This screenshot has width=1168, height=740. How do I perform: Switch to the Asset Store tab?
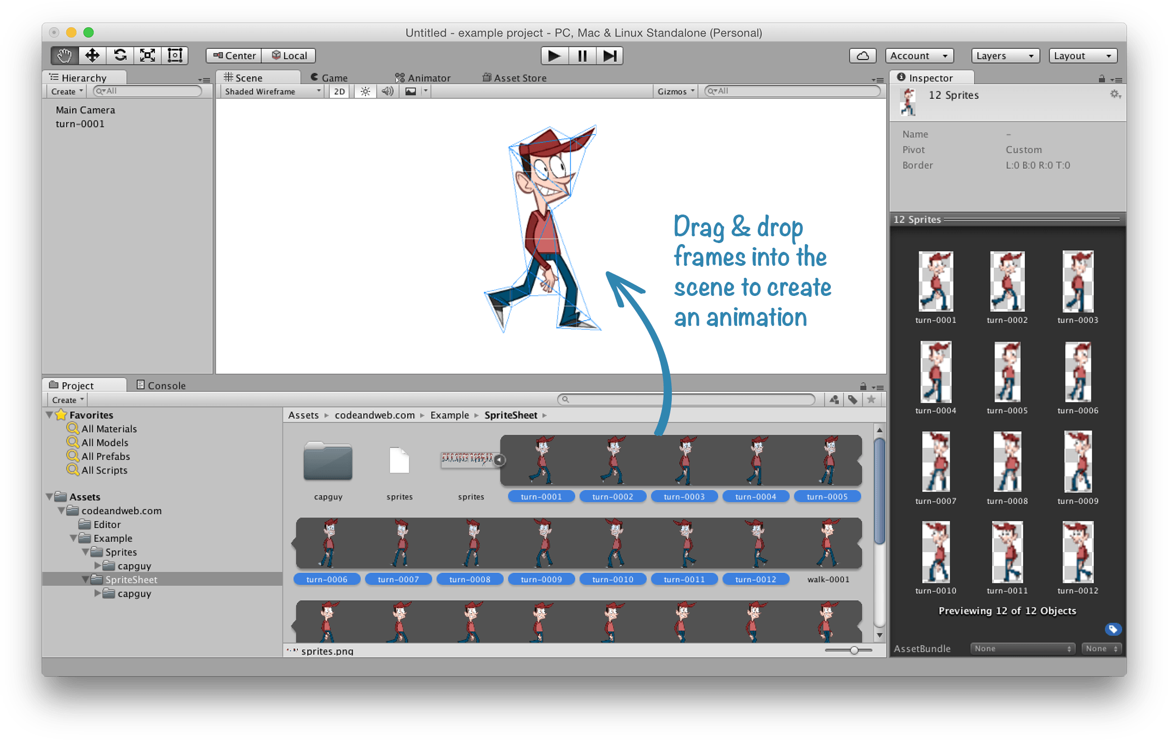pyautogui.click(x=514, y=78)
